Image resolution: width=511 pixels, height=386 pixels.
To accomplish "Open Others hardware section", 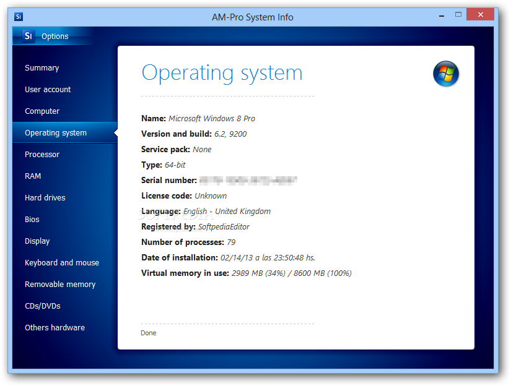I will [x=55, y=327].
